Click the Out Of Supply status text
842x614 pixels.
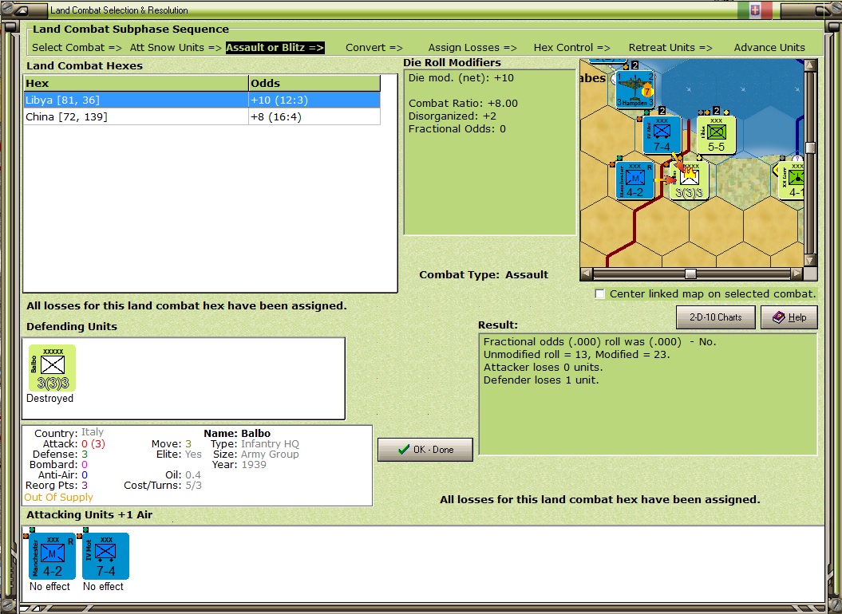(58, 497)
